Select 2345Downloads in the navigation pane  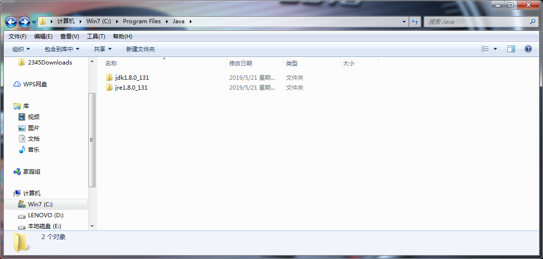click(50, 62)
